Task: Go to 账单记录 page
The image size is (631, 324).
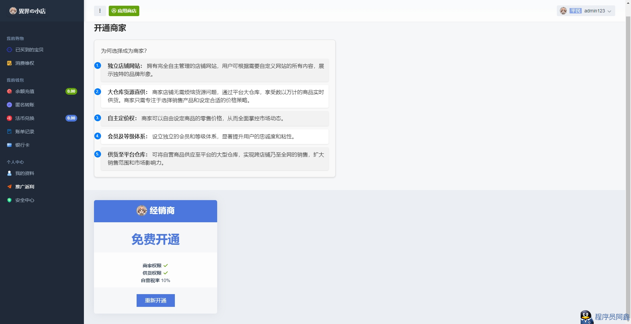Action: (42, 132)
